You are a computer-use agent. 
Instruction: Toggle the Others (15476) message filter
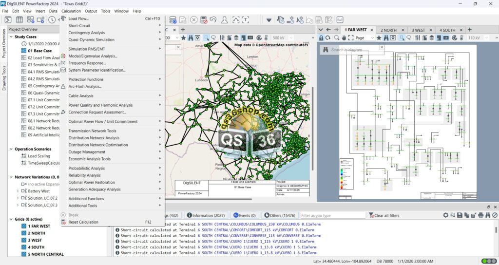[x=279, y=215]
